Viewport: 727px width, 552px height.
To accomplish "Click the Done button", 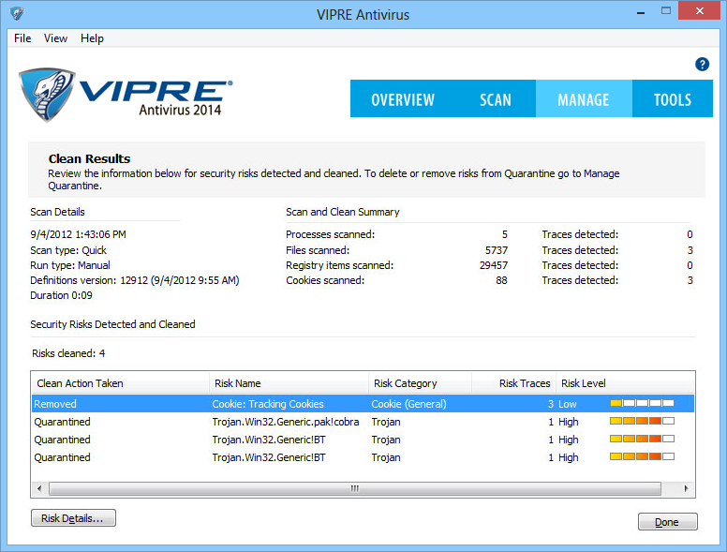I will pyautogui.click(x=667, y=522).
